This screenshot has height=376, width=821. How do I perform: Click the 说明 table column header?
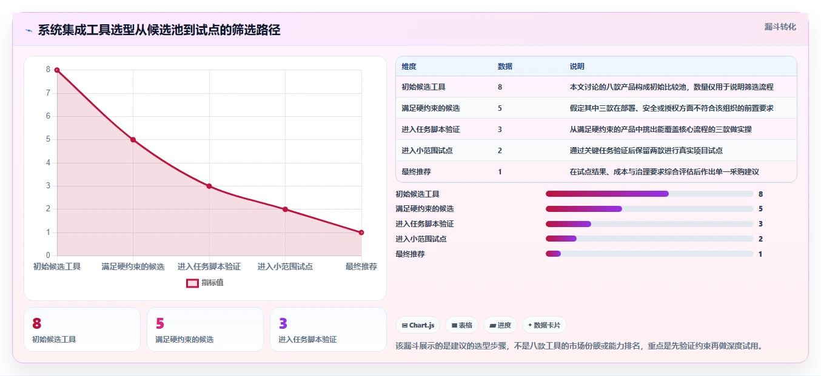577,67
